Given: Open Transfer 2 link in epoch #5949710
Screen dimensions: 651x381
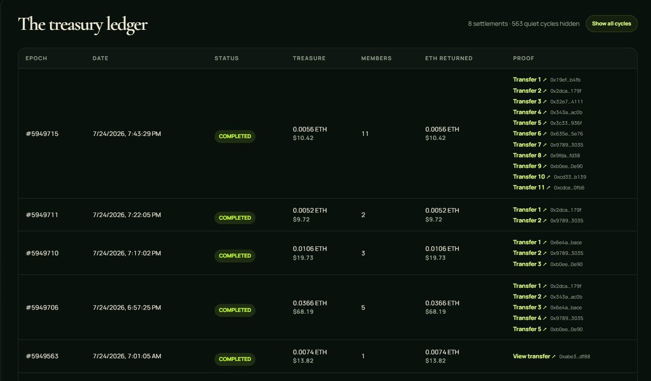Looking at the screenshot, I should 530,253.
